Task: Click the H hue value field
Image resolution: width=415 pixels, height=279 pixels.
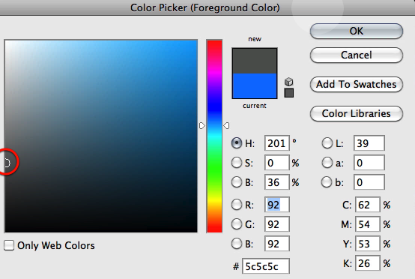Action: (x=277, y=143)
